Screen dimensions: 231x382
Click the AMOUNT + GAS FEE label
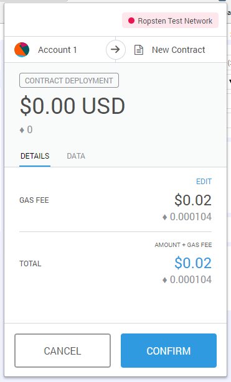[183, 245]
